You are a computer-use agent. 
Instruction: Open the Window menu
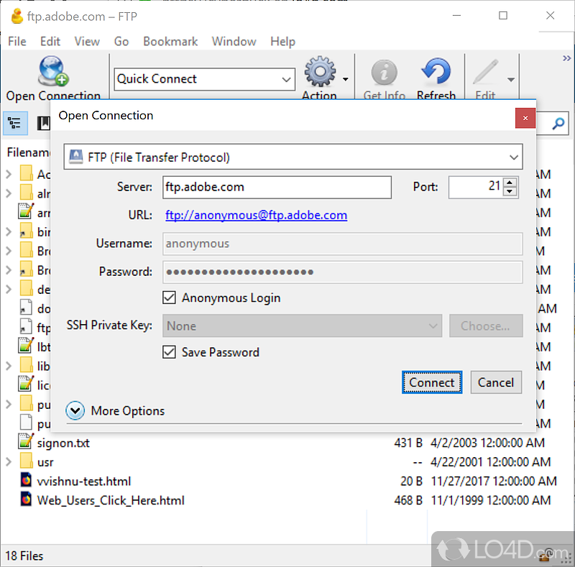click(x=234, y=42)
